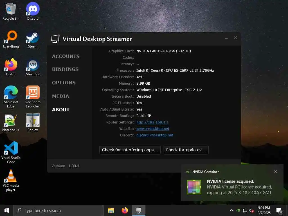Screen dimensions: 288x216
Task: Open the Everything search shortcut
Action: (11, 39)
